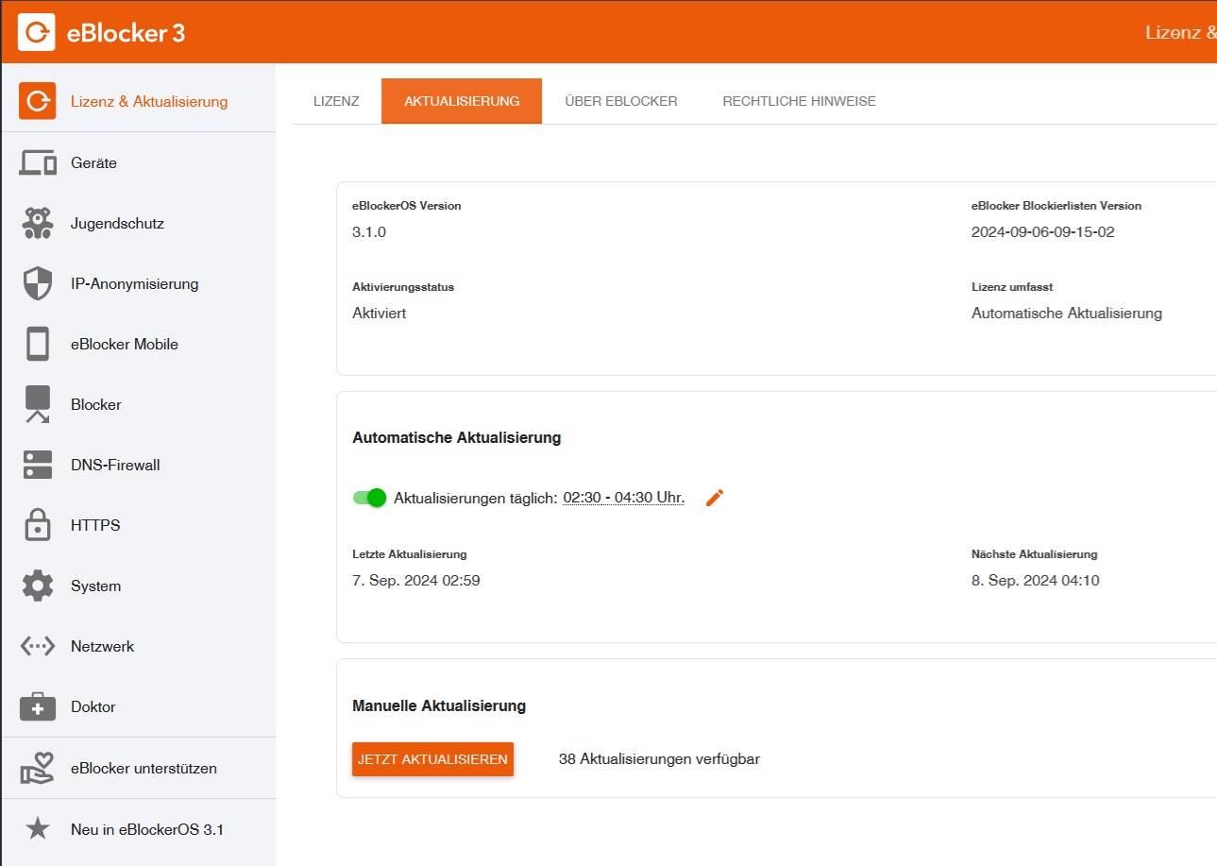Select the Aktualisierung tab

tap(462, 101)
